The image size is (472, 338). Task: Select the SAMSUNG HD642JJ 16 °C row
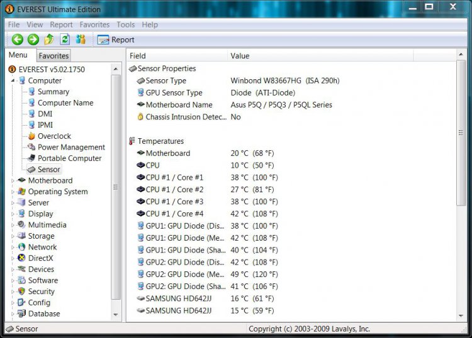(x=205, y=298)
